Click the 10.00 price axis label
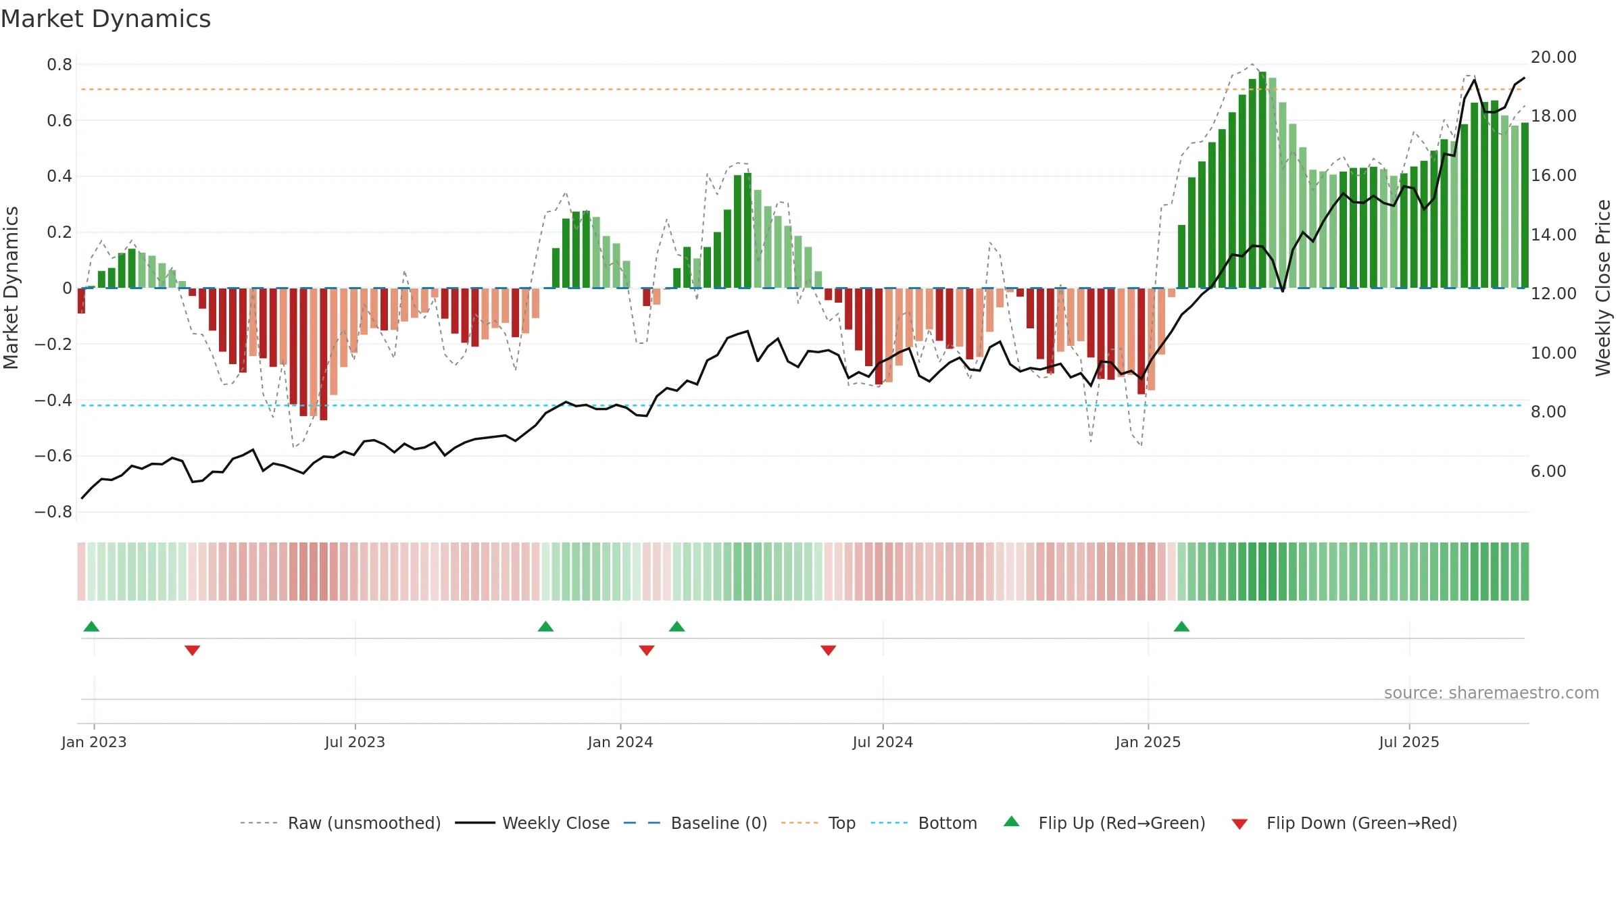Image resolution: width=1622 pixels, height=912 pixels. click(1554, 353)
